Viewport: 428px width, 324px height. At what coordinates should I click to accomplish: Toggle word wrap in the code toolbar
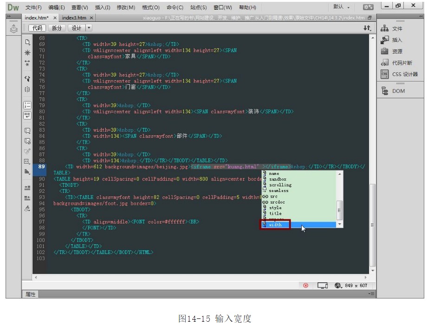pyautogui.click(x=27, y=115)
